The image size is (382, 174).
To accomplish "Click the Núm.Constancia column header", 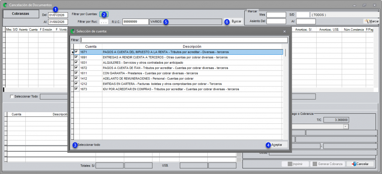I will [353, 30].
